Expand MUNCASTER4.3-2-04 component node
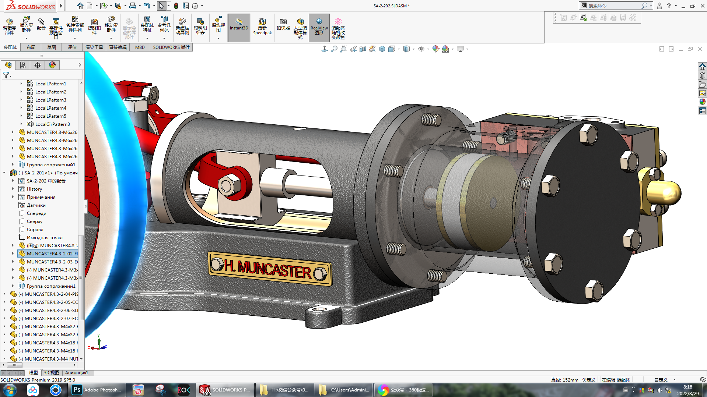Viewport: 707px width, 397px height. [4, 294]
